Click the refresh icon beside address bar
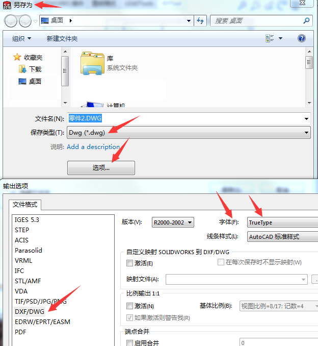318x346 pixels. (200, 21)
